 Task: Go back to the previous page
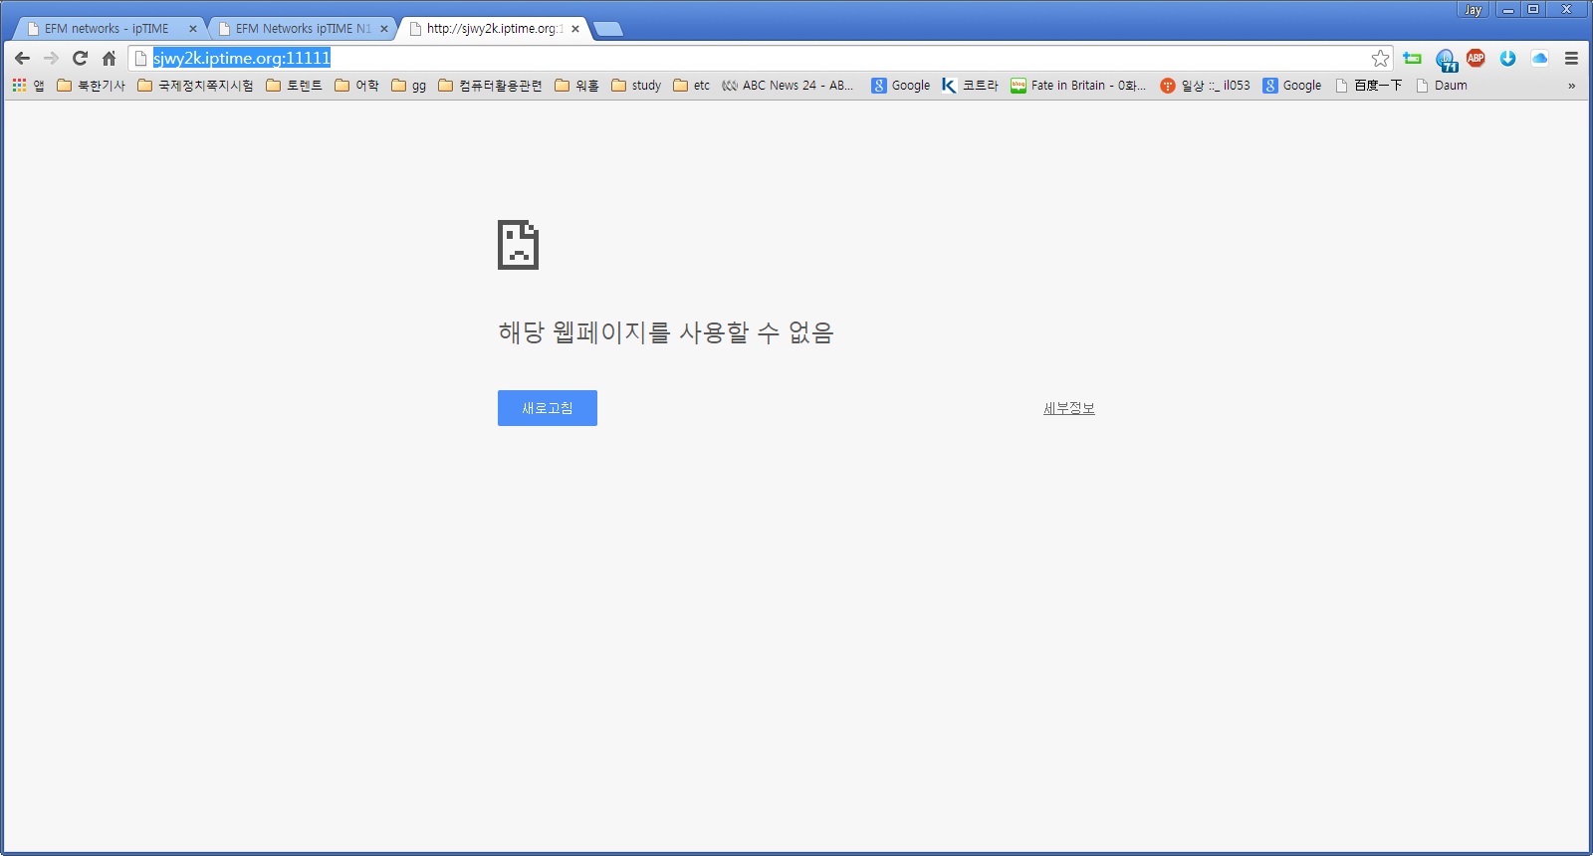tap(22, 58)
